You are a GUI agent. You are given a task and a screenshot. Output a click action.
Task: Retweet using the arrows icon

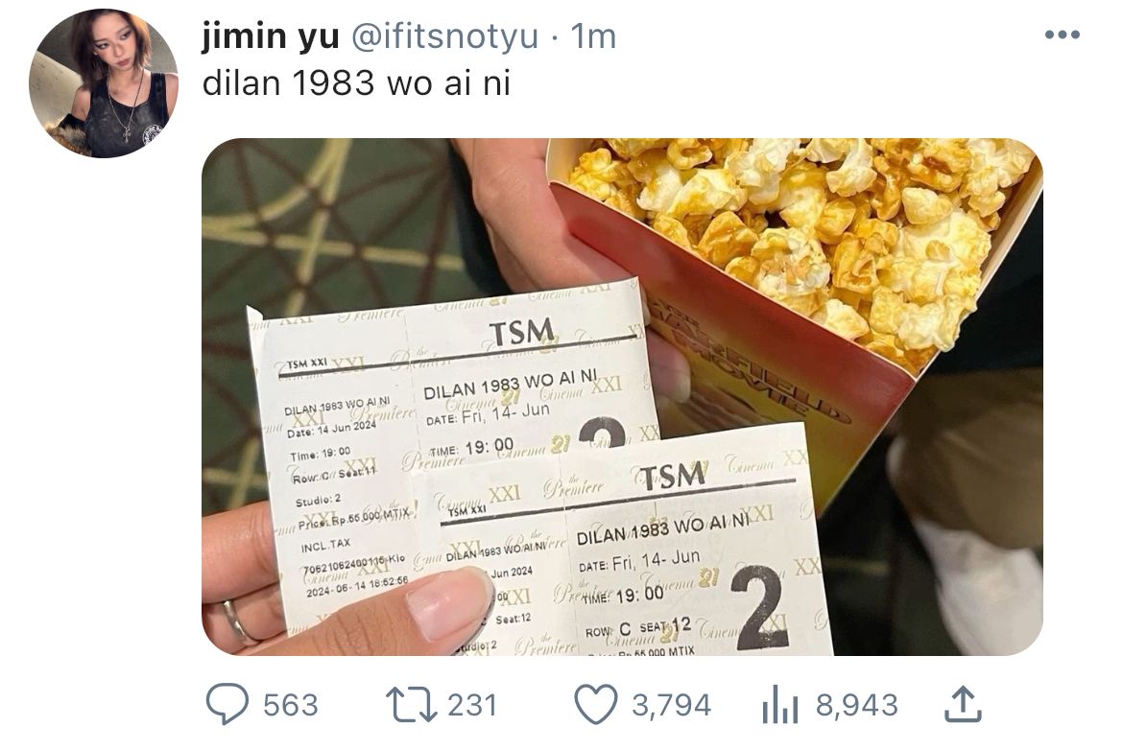click(x=411, y=705)
